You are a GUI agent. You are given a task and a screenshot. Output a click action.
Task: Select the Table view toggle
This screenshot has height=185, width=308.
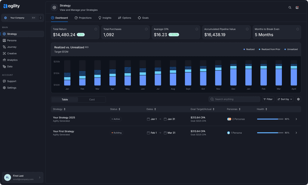coord(65,100)
